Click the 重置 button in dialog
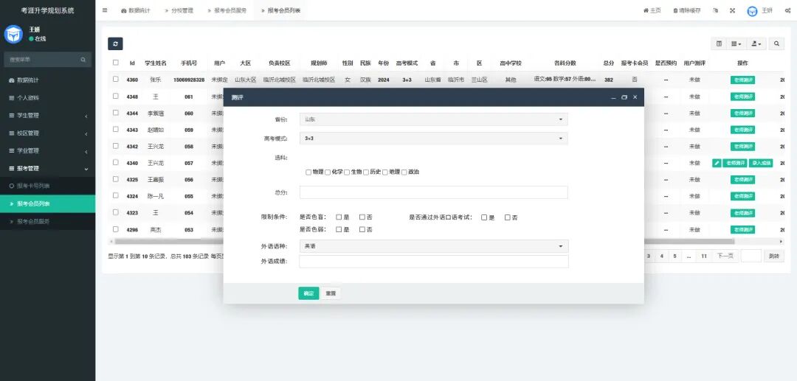797x381 pixels. point(331,293)
